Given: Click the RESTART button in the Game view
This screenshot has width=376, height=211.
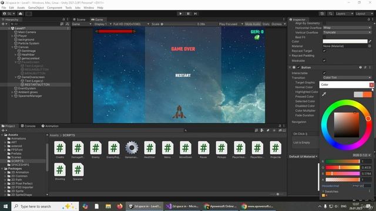Looking at the screenshot, I should [183, 76].
